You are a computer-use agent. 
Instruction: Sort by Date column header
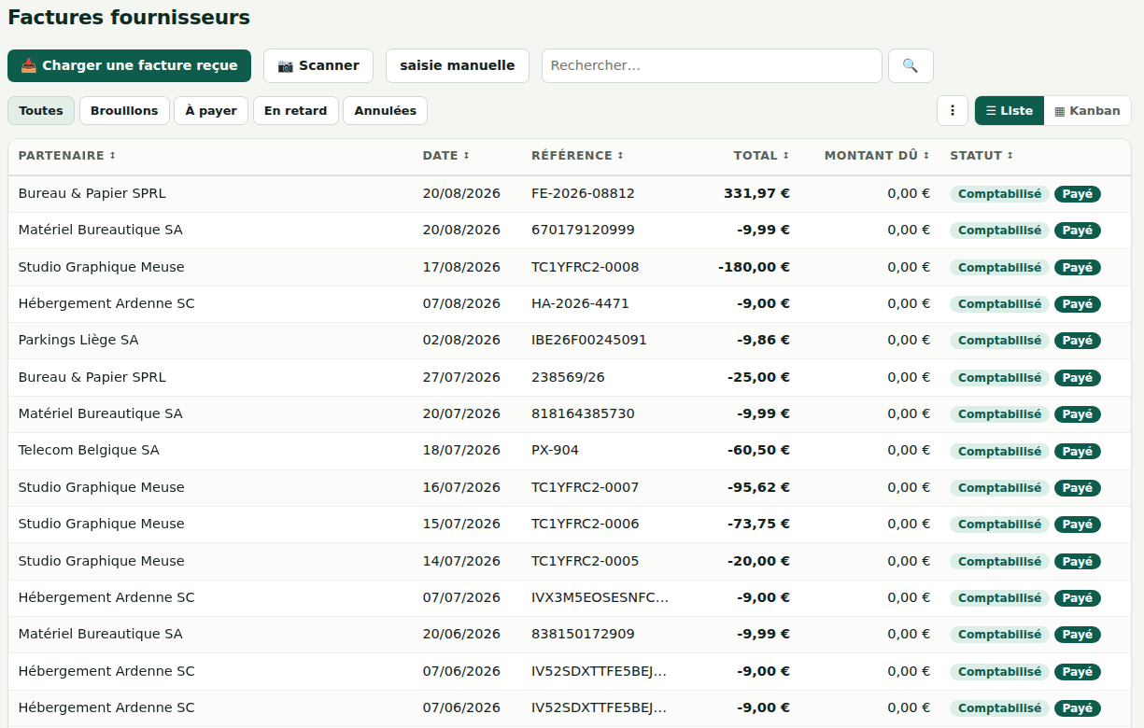click(446, 156)
